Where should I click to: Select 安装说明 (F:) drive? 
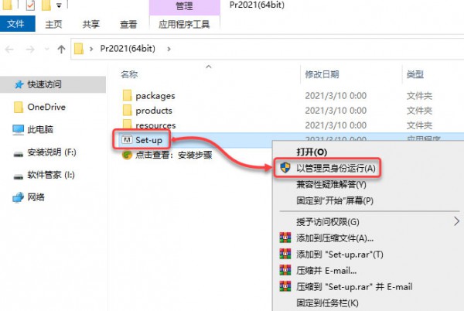click(x=52, y=152)
